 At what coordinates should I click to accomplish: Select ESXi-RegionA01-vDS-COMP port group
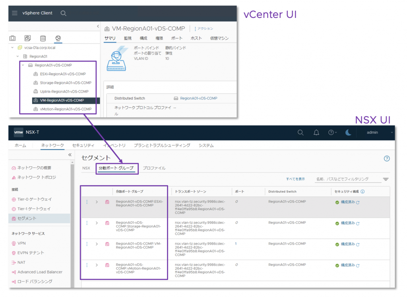tap(62, 74)
